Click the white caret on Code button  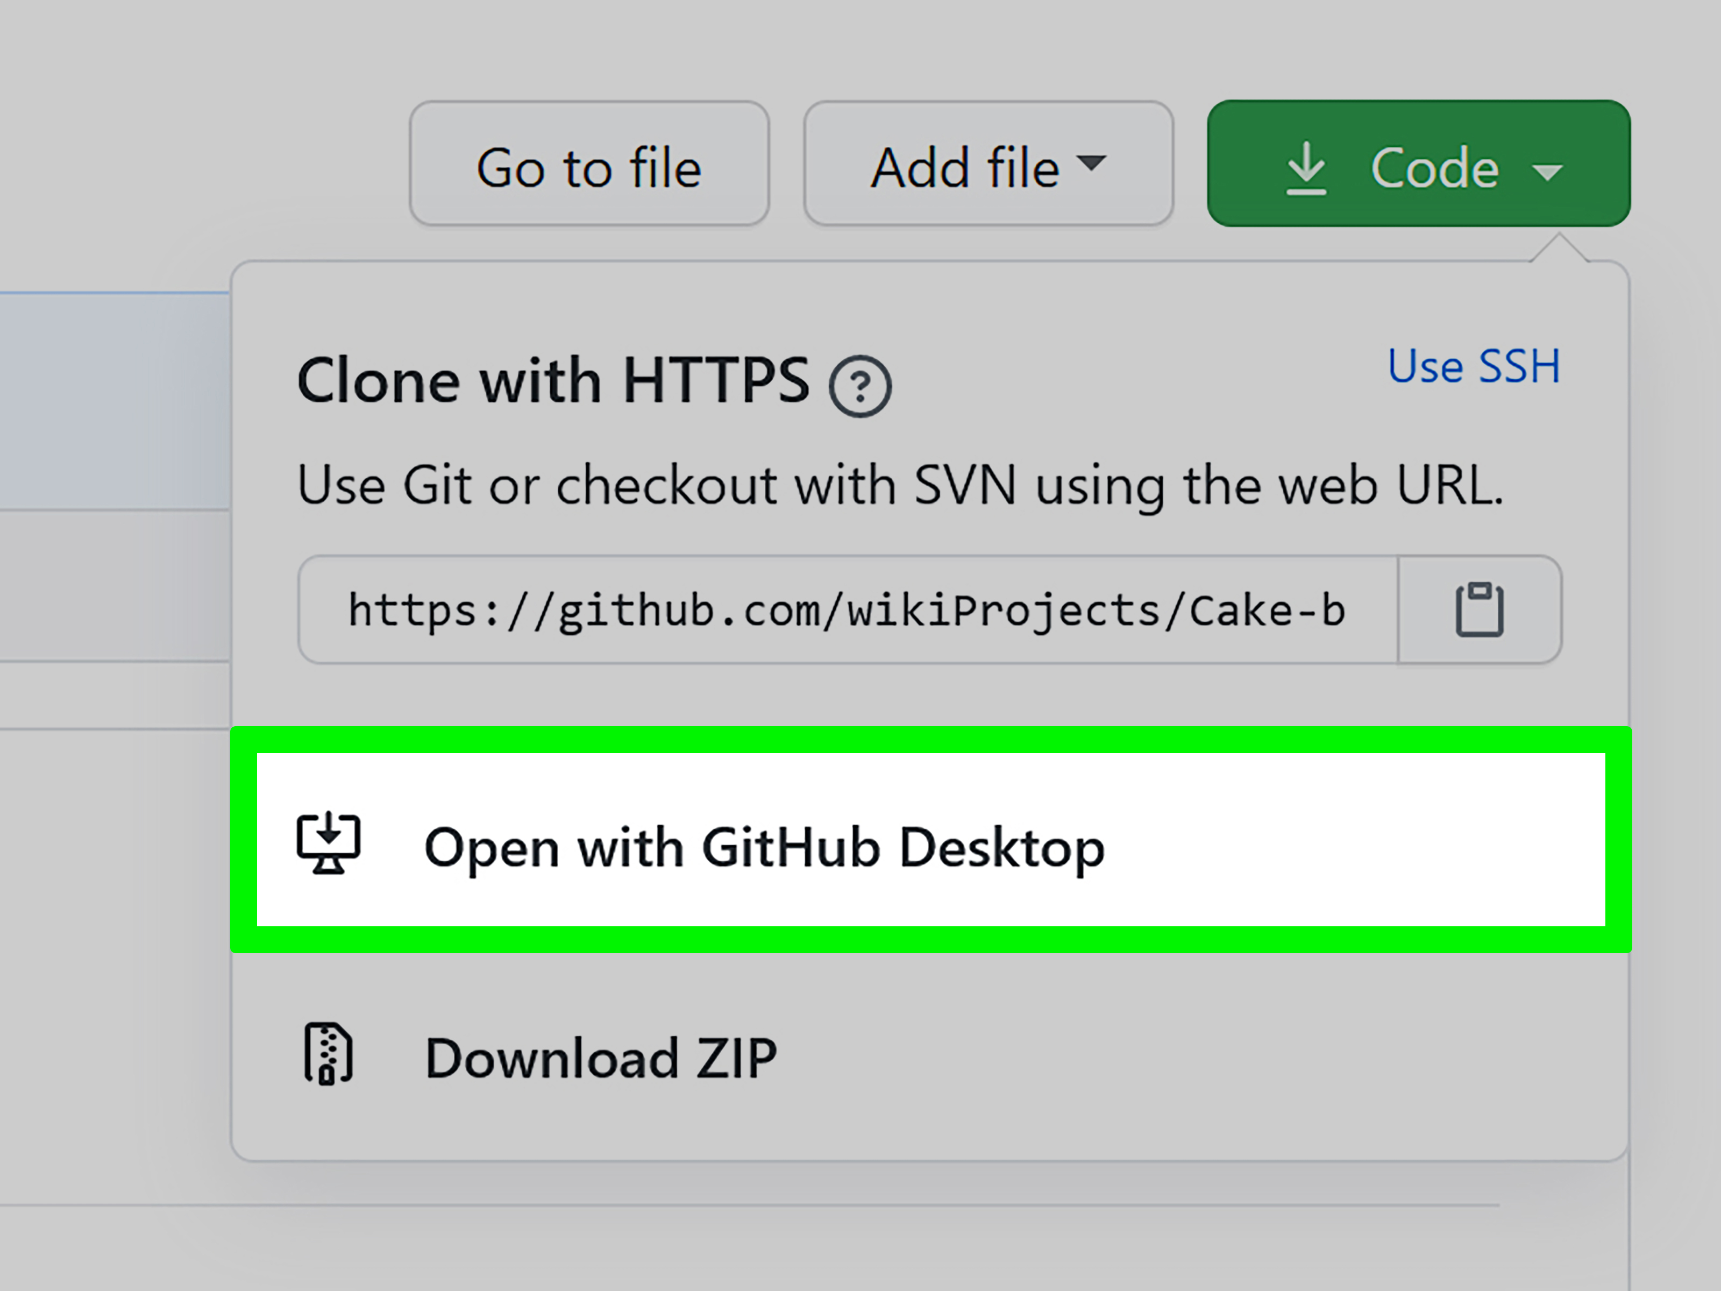pos(1547,171)
